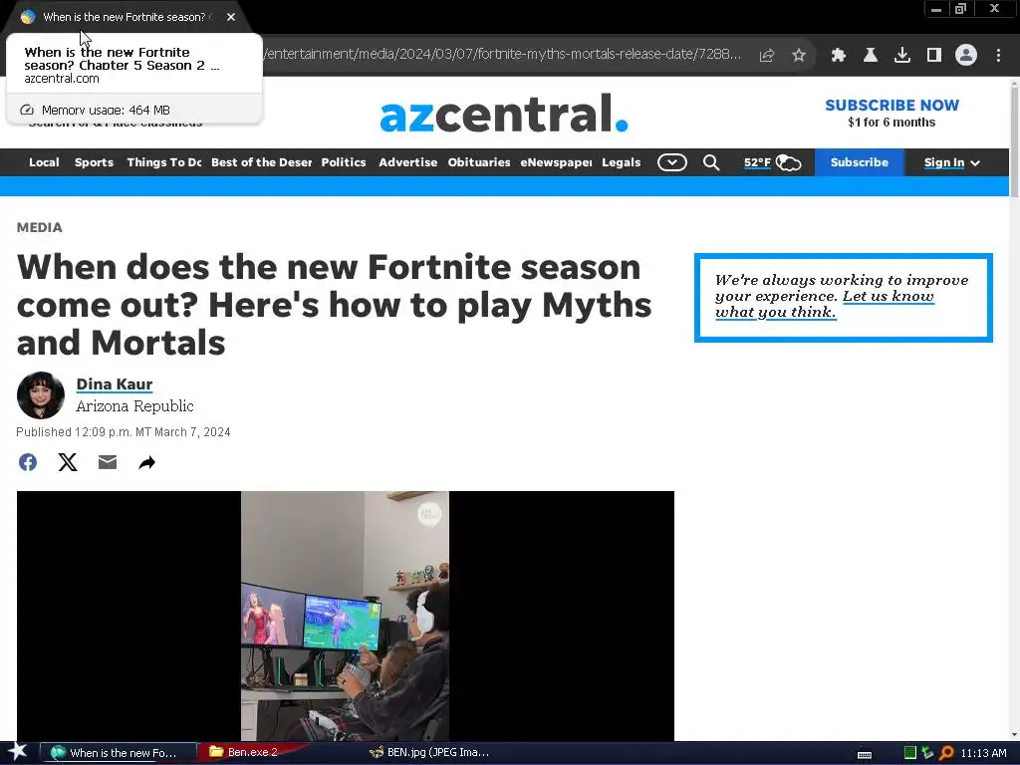Open author Dina Kaur profile
The height and width of the screenshot is (765, 1020).
pos(115,384)
